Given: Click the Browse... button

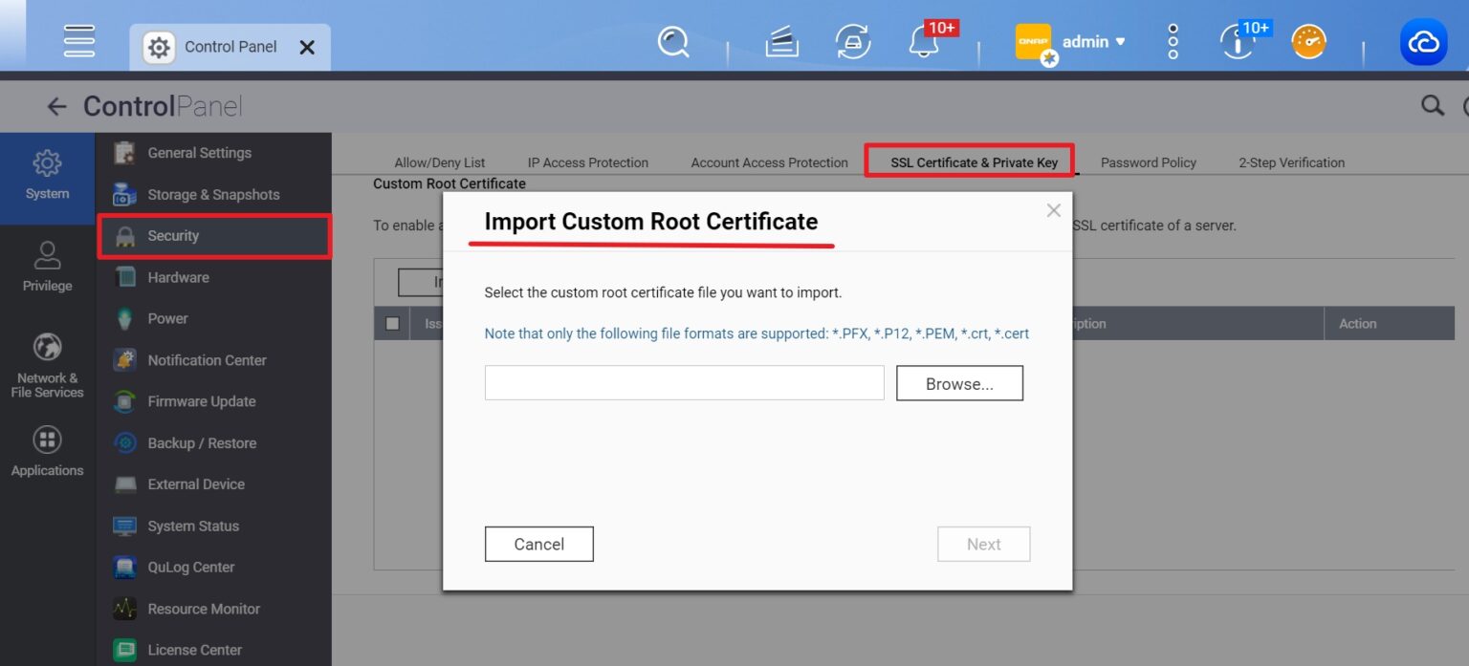Looking at the screenshot, I should click(x=959, y=384).
